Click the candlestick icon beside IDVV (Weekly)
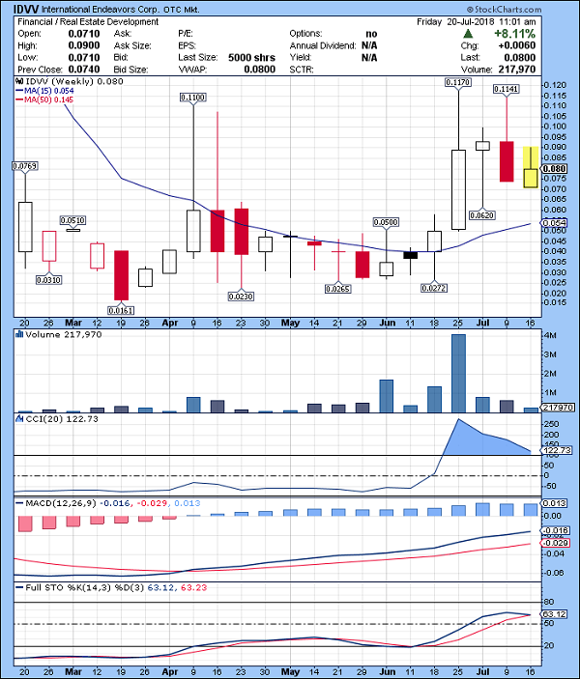The image size is (580, 679). click(20, 81)
